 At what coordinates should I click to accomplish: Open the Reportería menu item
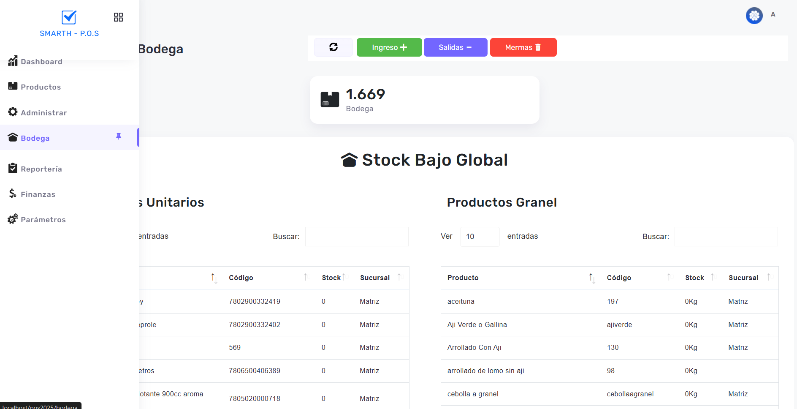(x=41, y=169)
